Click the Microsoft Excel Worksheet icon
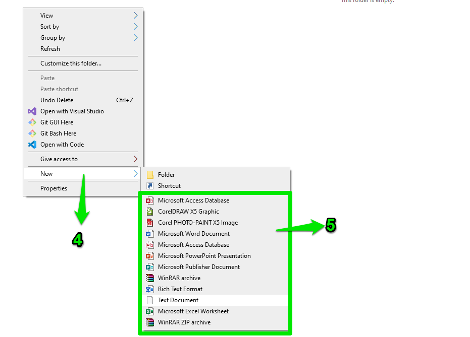 [150, 311]
